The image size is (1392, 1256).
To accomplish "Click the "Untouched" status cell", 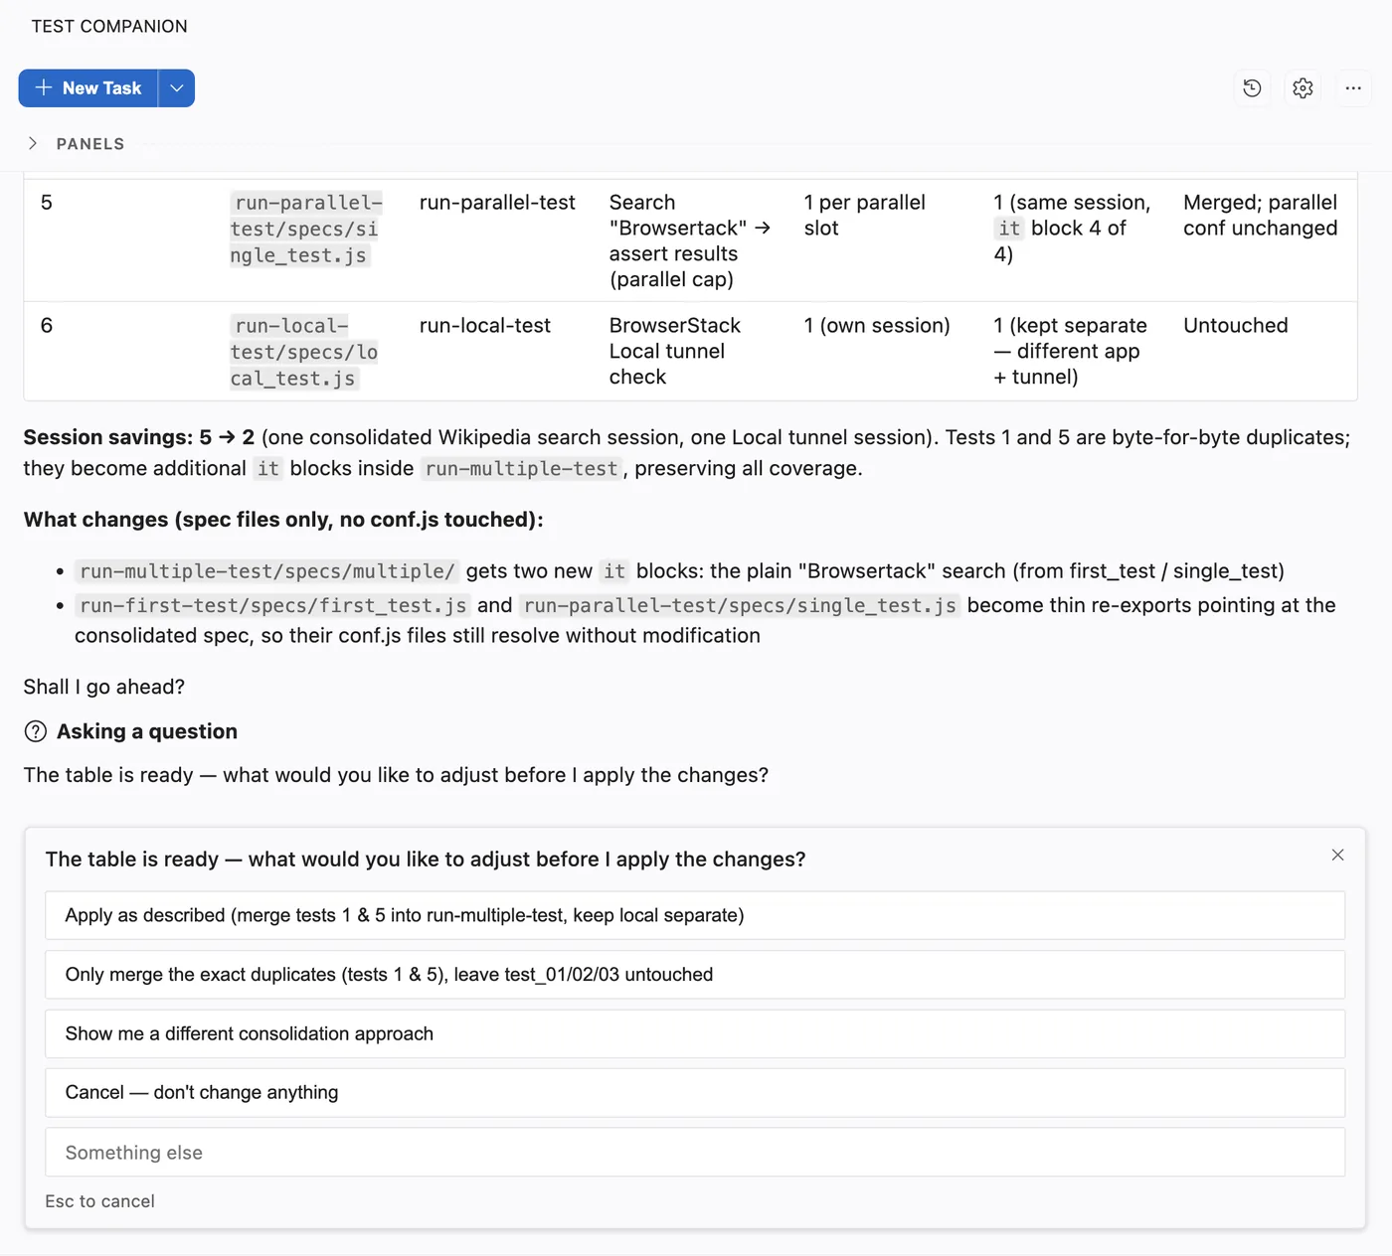I will 1236,326.
